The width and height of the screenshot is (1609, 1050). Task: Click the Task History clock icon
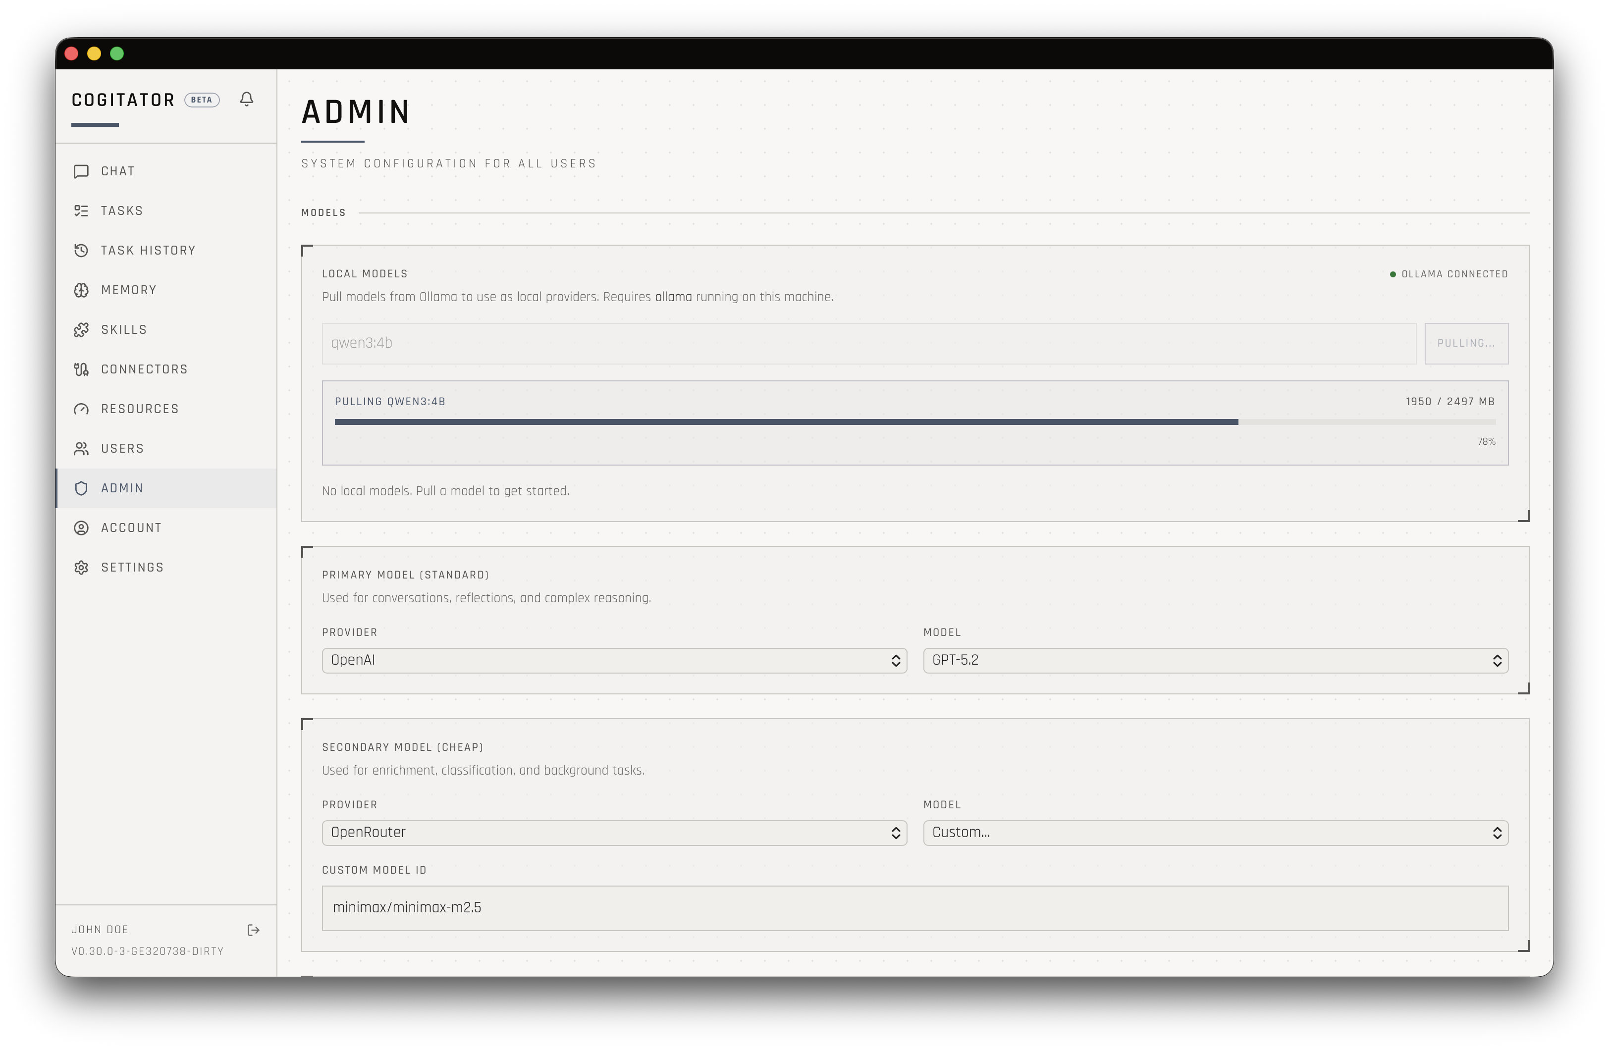pyautogui.click(x=81, y=251)
